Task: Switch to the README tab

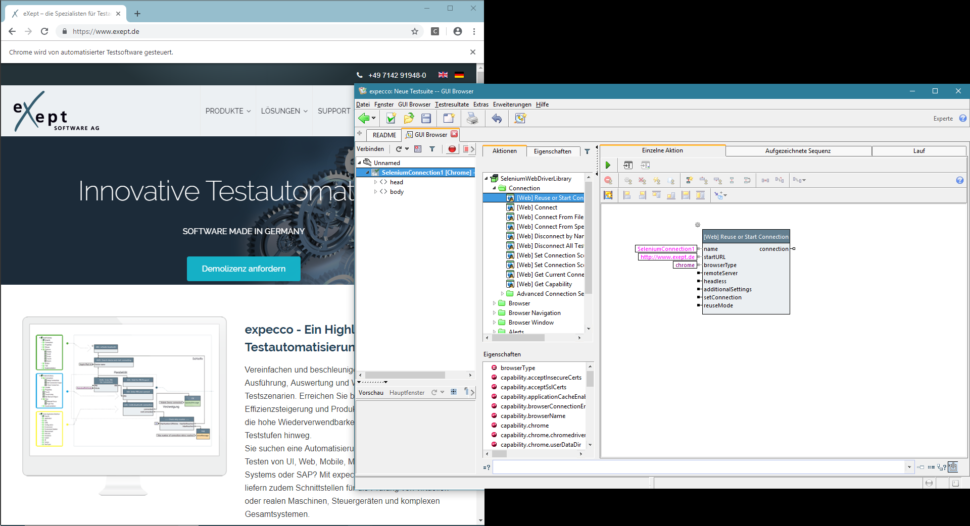Action: 384,135
